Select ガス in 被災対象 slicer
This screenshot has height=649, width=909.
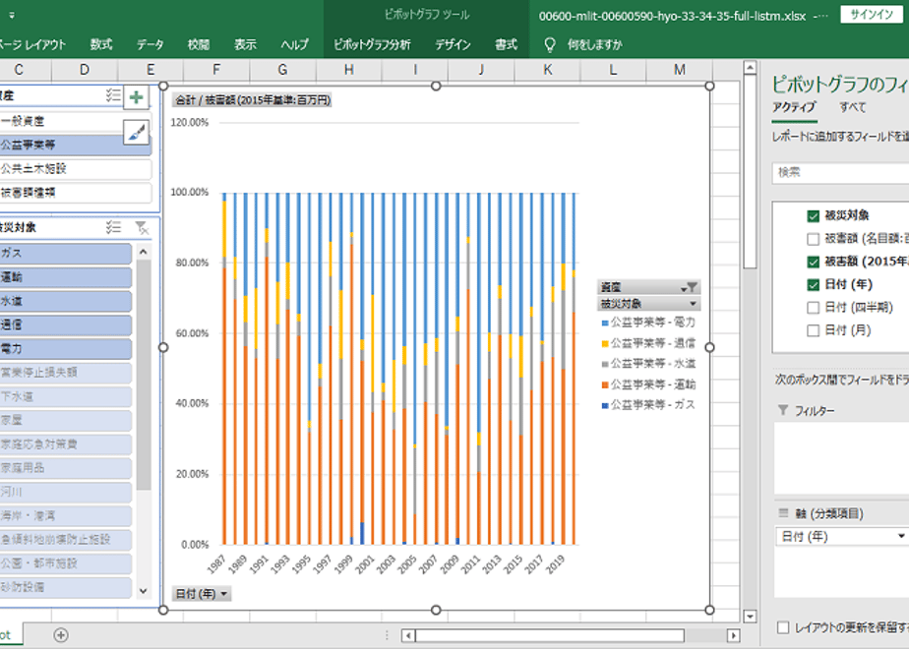66,254
